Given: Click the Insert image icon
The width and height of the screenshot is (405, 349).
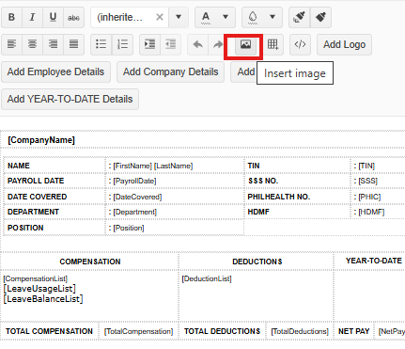Looking at the screenshot, I should pos(245,44).
